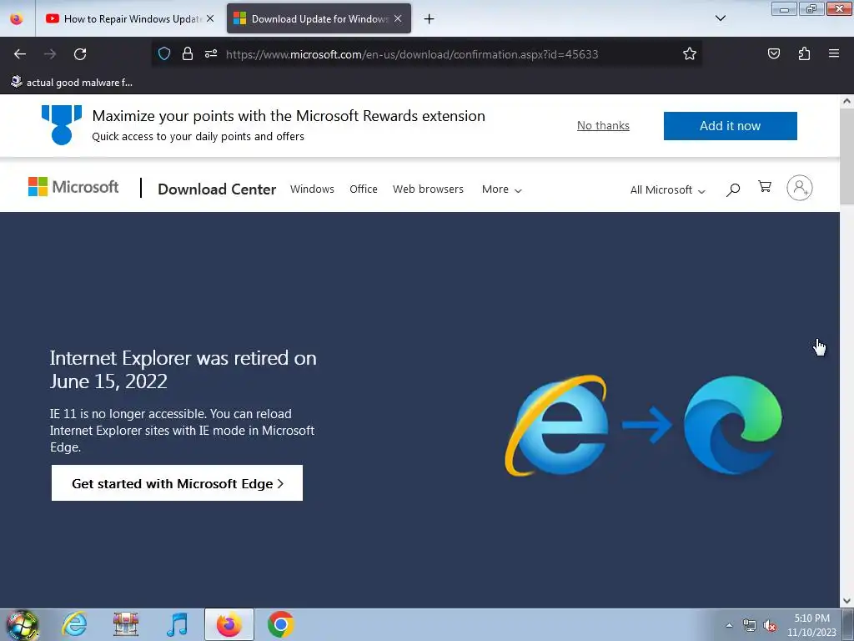The image size is (854, 641).
Task: Click the Microsoft logo
Action: (x=73, y=187)
